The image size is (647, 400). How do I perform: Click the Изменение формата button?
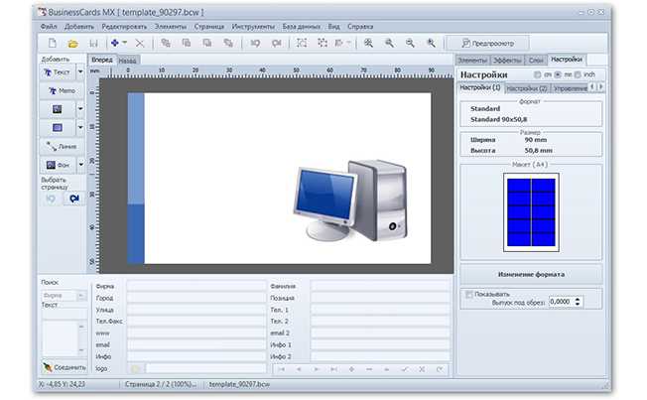(531, 273)
